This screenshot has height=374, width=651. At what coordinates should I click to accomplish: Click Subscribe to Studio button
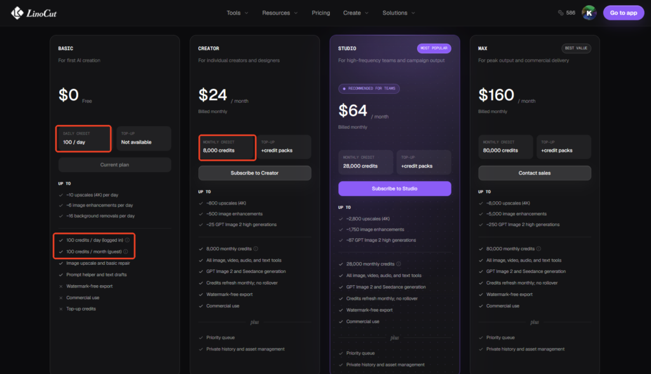click(394, 189)
